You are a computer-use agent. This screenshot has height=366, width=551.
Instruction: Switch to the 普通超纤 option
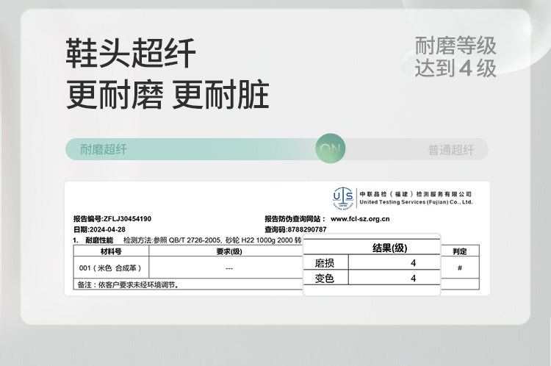tap(451, 150)
